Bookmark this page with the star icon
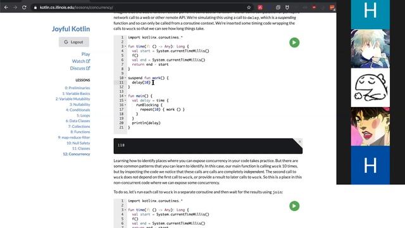405x228 pixels. click(249, 8)
